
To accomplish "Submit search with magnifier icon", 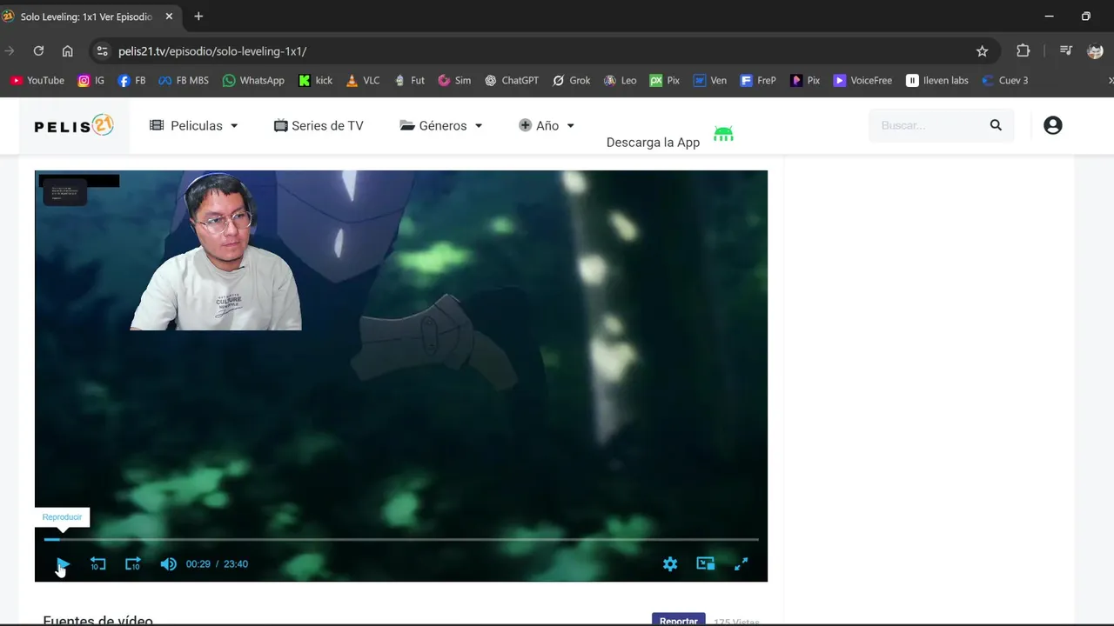I will (996, 125).
